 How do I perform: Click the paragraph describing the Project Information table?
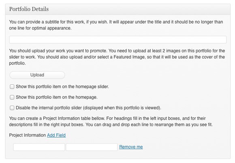[x=111, y=122]
